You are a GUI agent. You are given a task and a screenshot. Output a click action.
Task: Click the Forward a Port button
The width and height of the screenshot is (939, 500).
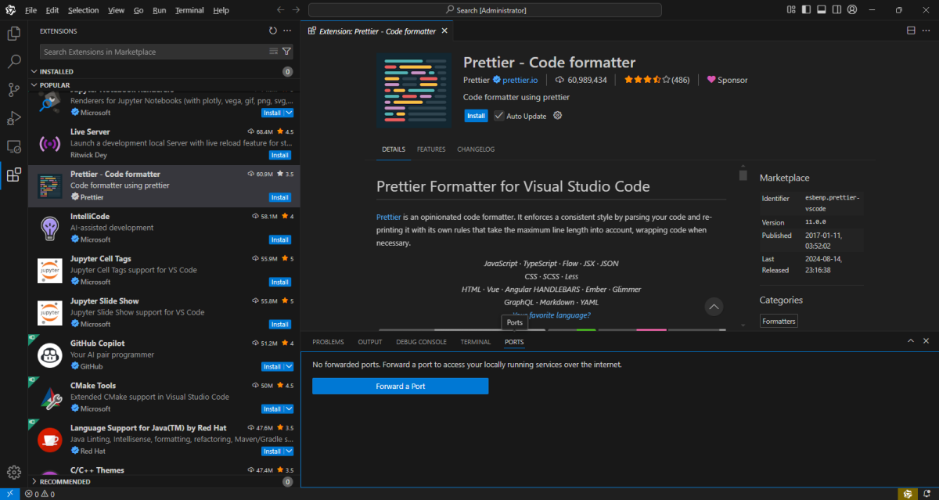(x=400, y=387)
